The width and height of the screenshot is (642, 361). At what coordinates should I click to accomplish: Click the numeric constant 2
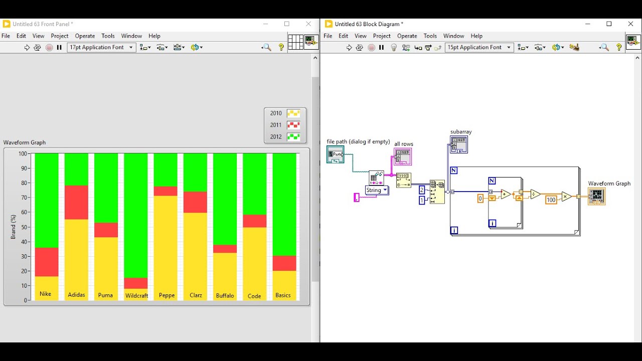(422, 190)
